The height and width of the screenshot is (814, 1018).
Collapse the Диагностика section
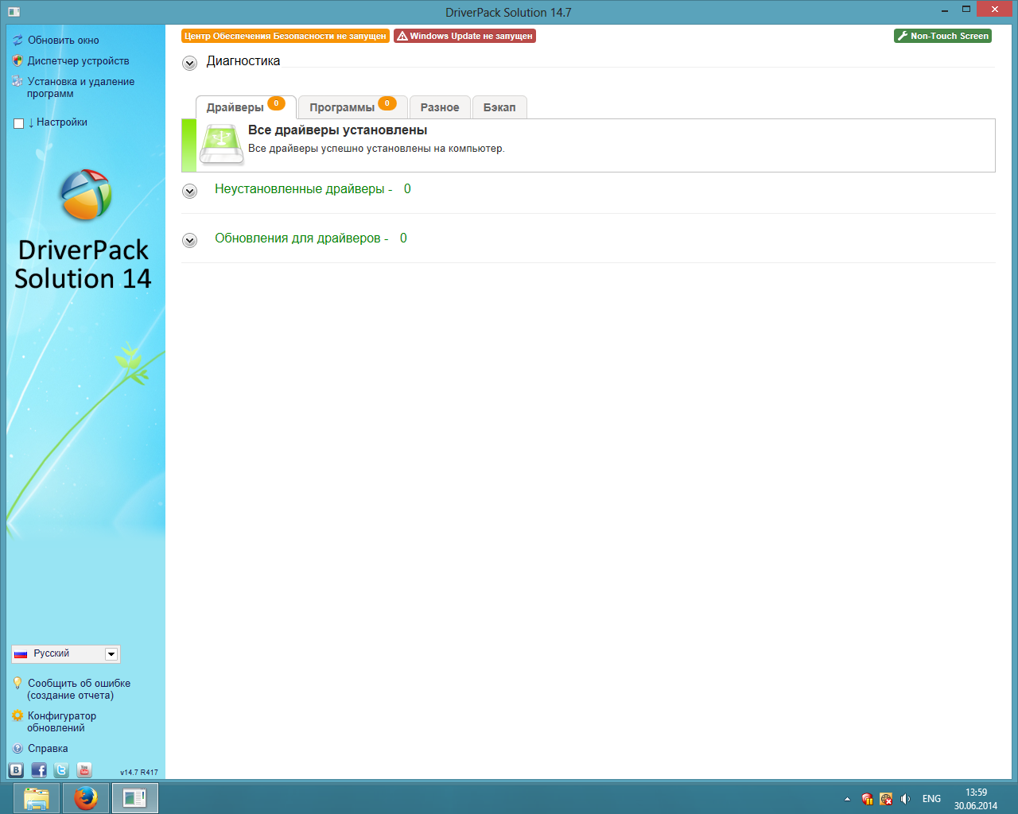tap(189, 63)
